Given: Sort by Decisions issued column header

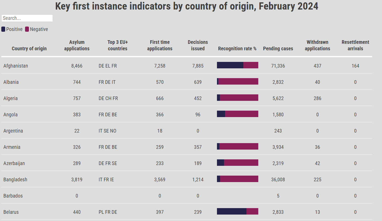Looking at the screenshot, I should click(x=198, y=45).
